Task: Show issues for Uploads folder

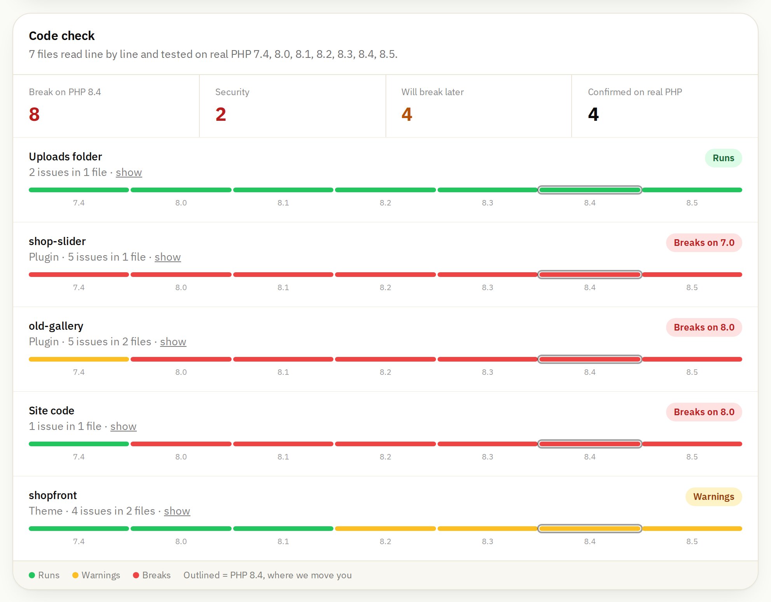Action: (129, 172)
